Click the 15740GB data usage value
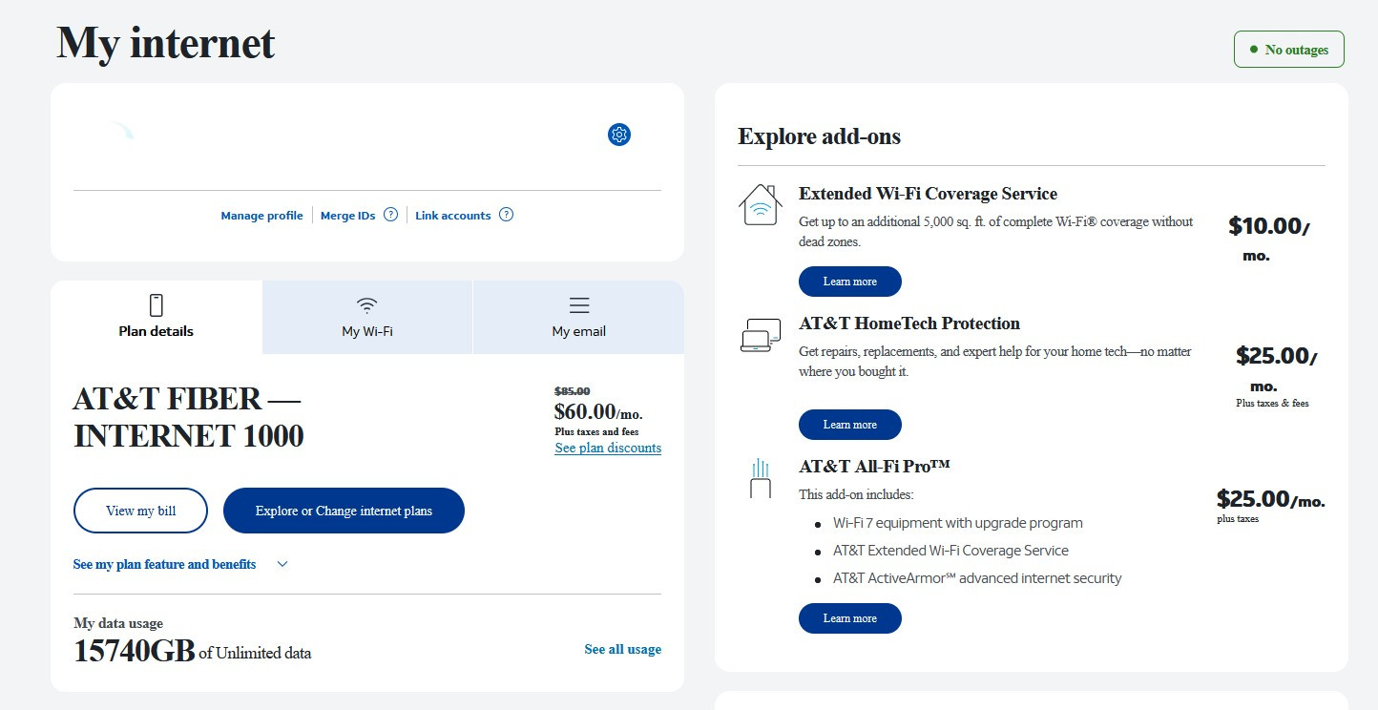Image resolution: width=1378 pixels, height=710 pixels. click(x=135, y=651)
